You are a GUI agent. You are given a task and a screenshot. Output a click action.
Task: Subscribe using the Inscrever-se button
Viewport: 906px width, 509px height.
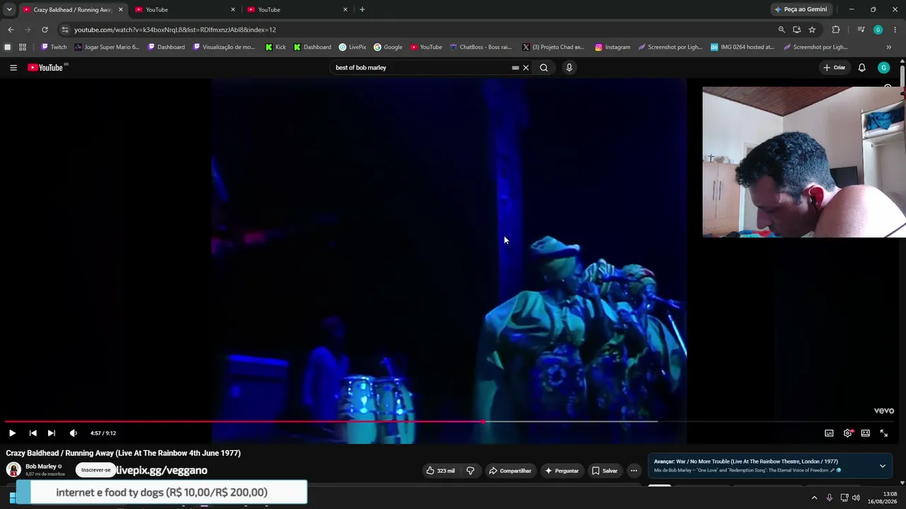96,470
